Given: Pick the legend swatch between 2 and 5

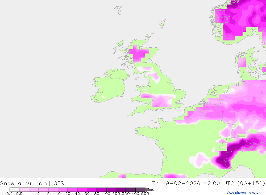Looking at the screenshot, I should (43, 190).
